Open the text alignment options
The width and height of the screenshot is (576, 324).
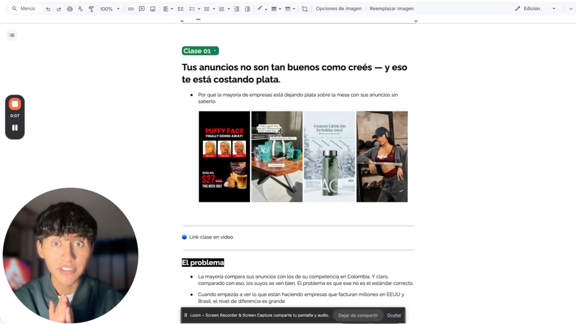point(168,9)
